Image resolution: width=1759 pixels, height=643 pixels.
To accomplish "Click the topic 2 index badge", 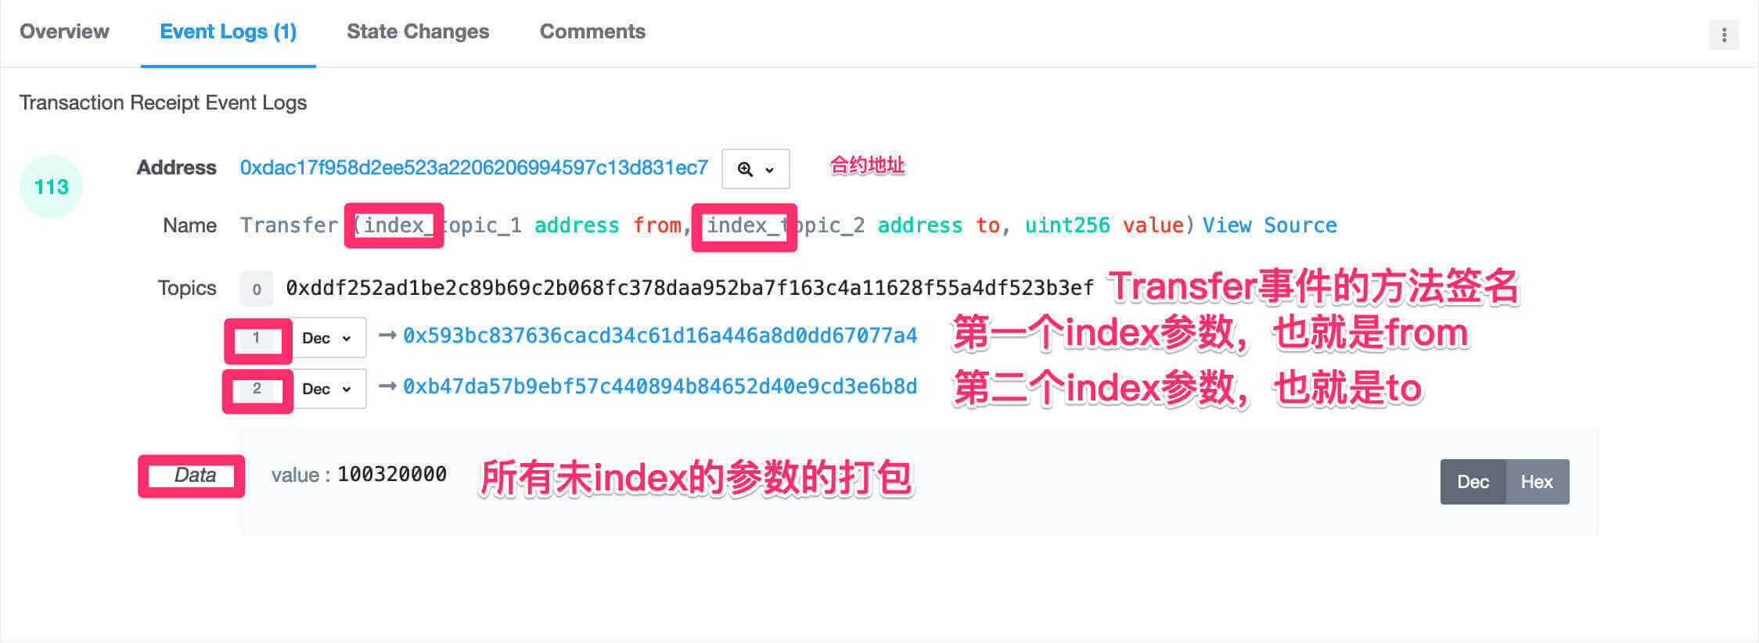I will pyautogui.click(x=257, y=389).
